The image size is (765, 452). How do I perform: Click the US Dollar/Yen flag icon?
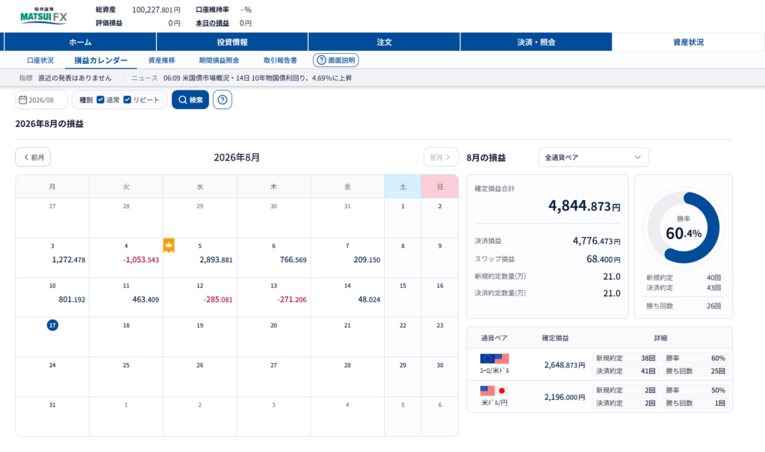(x=495, y=391)
